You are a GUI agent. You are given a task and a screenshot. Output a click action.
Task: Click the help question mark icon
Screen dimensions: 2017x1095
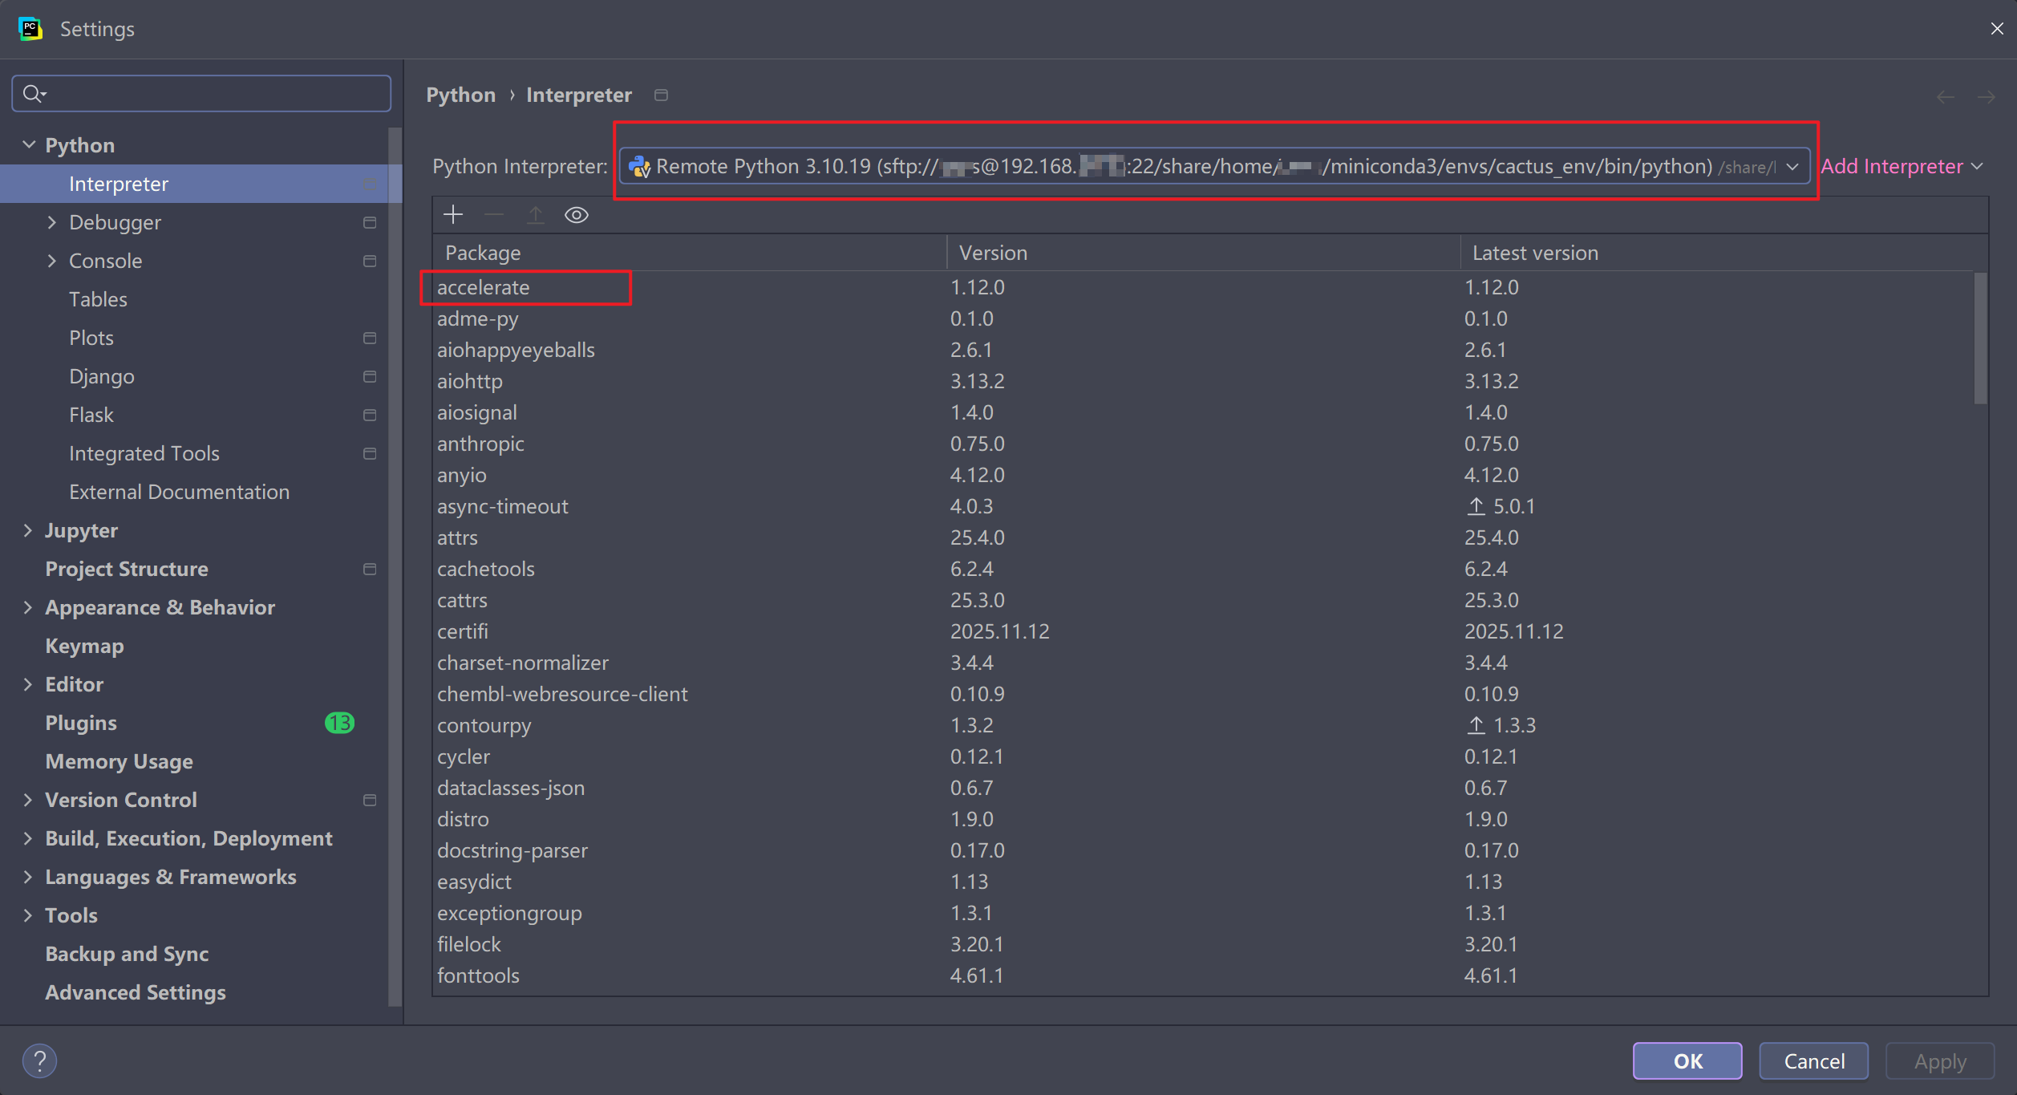(x=39, y=1061)
